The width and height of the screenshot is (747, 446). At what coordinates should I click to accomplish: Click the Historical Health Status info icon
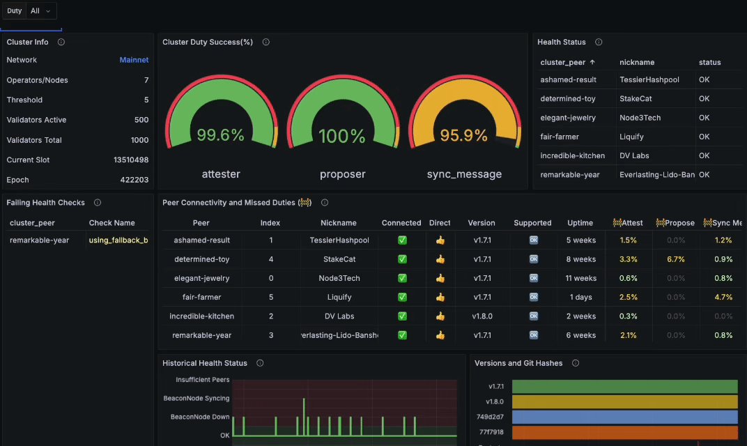pos(260,363)
